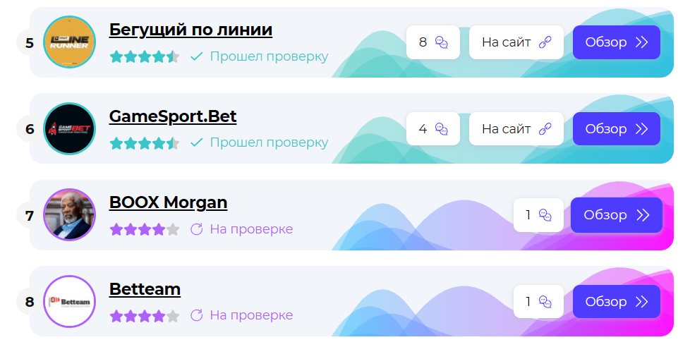Click Обзор button for GameSport.Bet
The width and height of the screenshot is (690, 347).
pos(617,129)
